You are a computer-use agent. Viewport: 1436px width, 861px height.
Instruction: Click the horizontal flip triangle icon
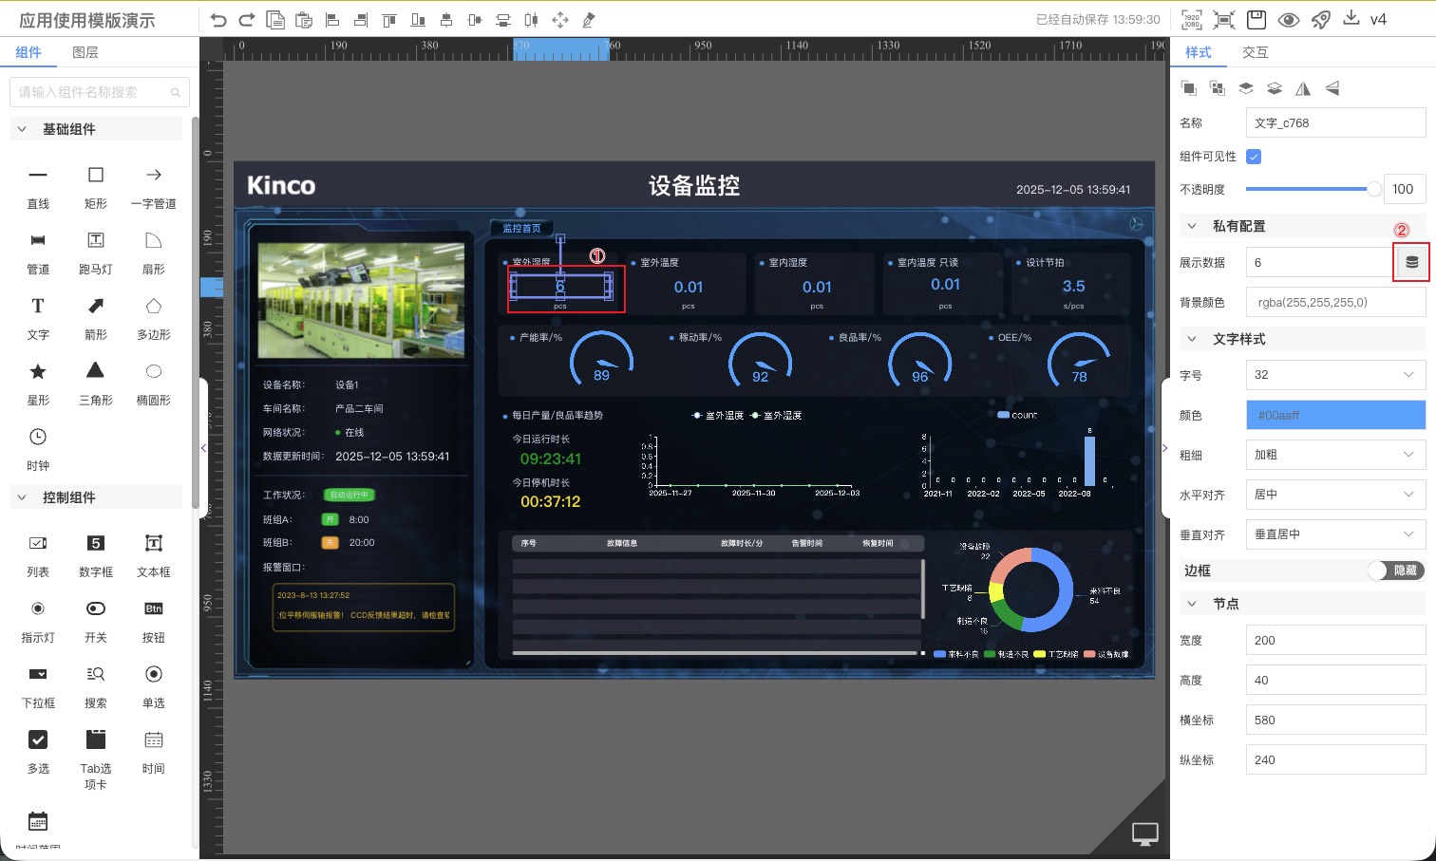coord(1303,88)
